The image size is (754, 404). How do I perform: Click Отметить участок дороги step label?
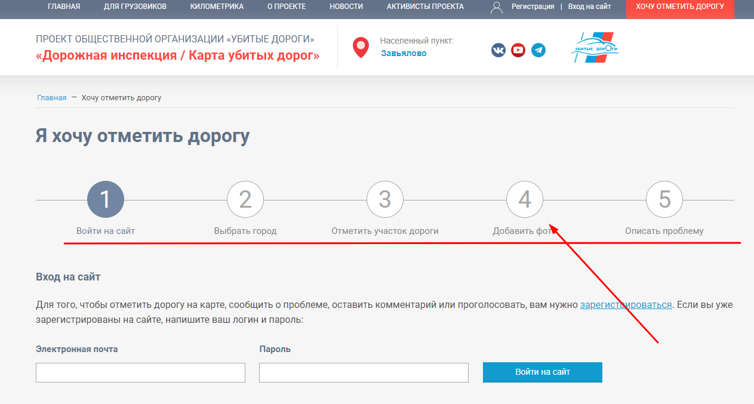pos(385,231)
